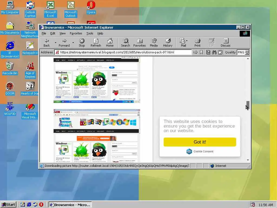Click the Internet zone status bar text
The width and height of the screenshot is (277, 208).
(x=221, y=166)
